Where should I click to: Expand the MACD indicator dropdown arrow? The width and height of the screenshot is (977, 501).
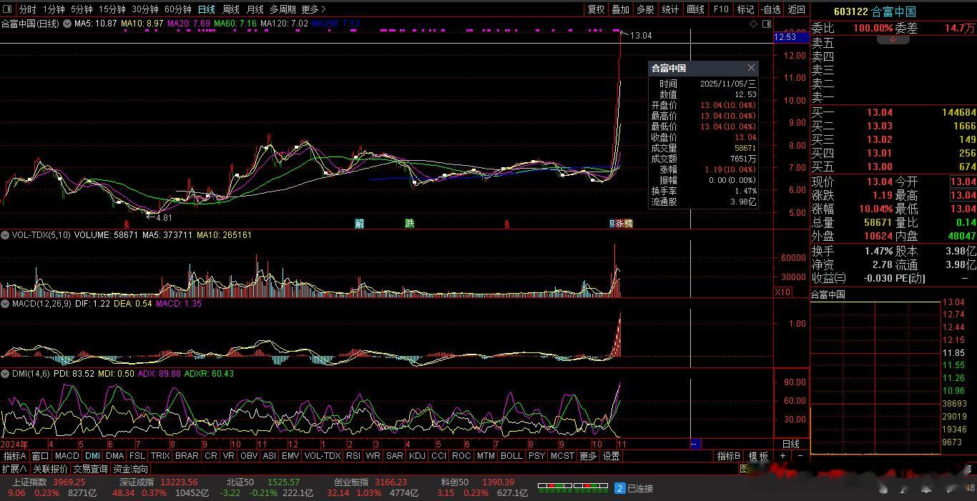click(x=6, y=304)
